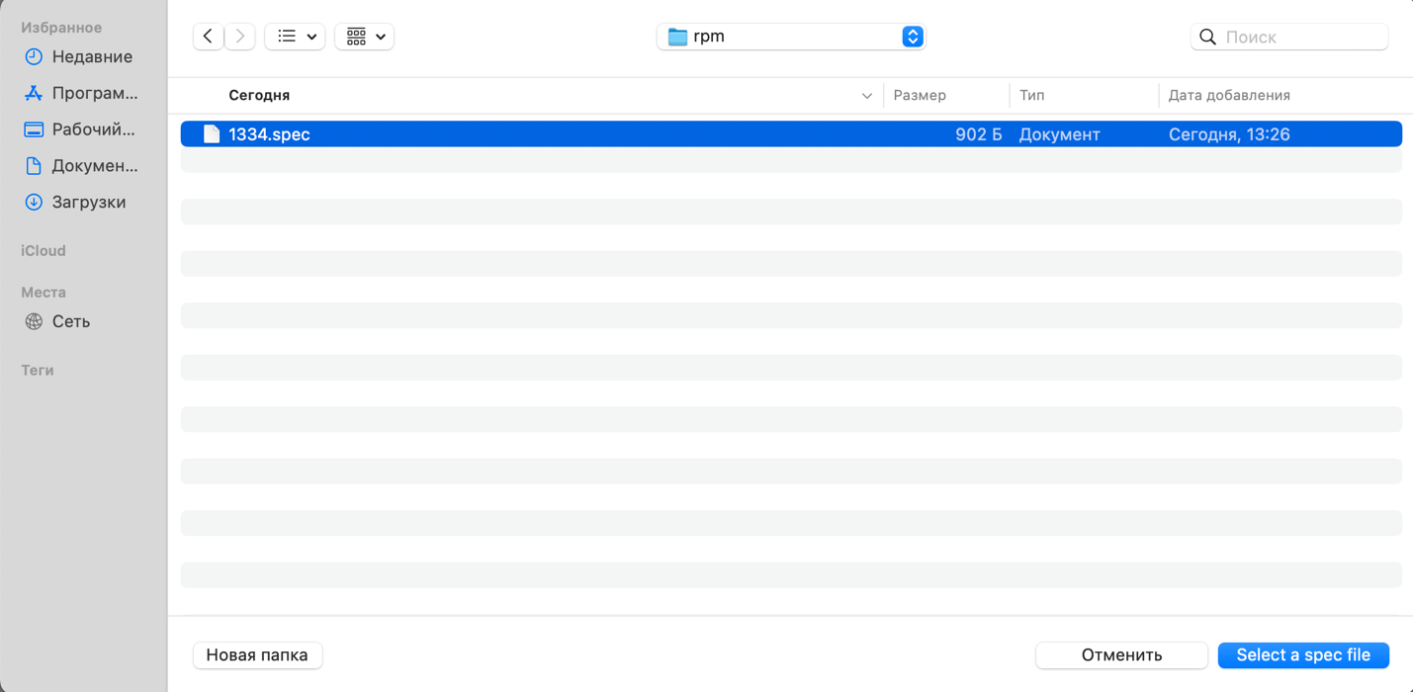Click the magnifying glass search icon
The height and width of the screenshot is (692, 1413).
tap(1207, 38)
